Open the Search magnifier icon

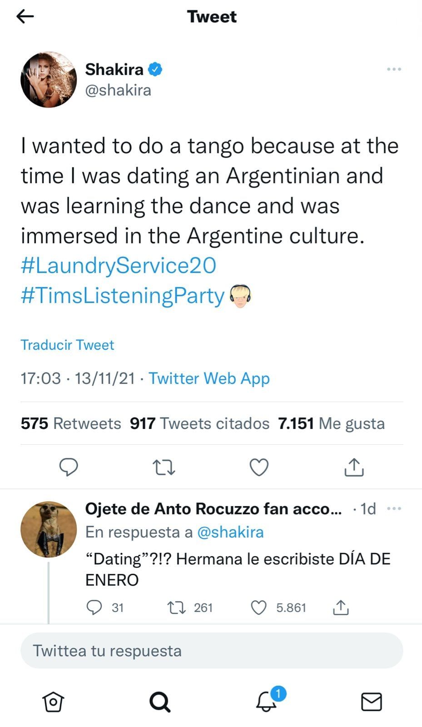click(x=159, y=702)
